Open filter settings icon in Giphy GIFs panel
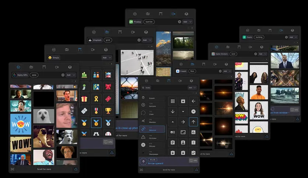308x178 pixels. 13,169
